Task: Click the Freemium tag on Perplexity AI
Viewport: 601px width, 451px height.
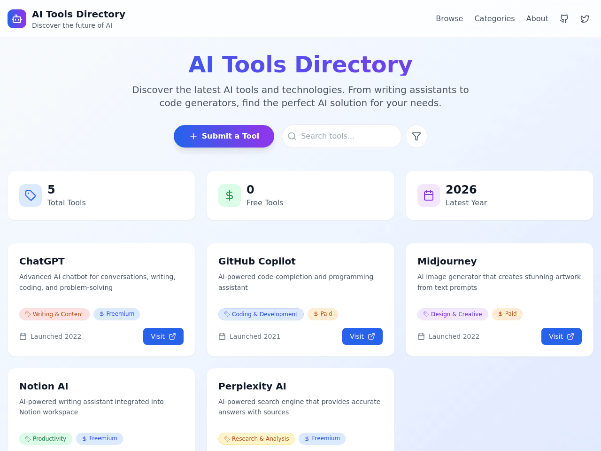Action: pos(322,438)
